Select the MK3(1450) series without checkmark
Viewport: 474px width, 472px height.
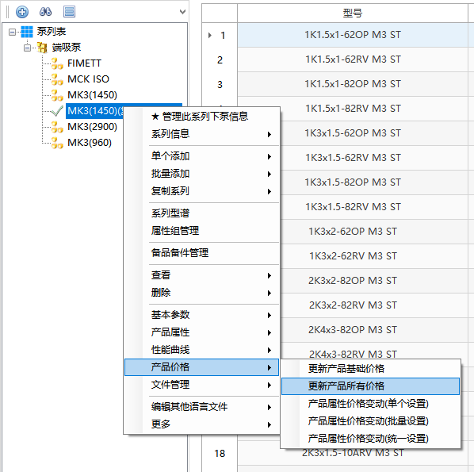[92, 95]
